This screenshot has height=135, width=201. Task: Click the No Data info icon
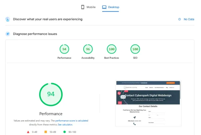pyautogui.click(x=179, y=19)
